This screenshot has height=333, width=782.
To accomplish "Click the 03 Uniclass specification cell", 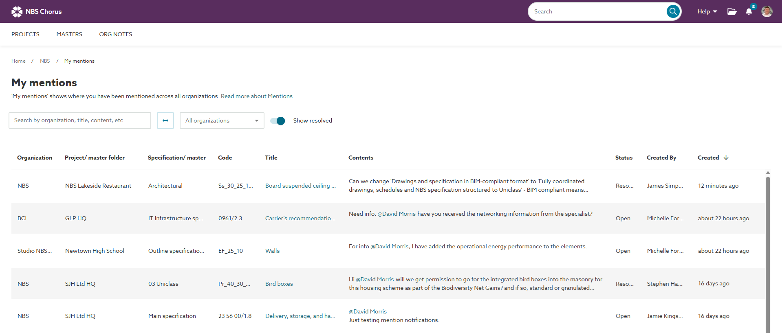I will (x=163, y=284).
